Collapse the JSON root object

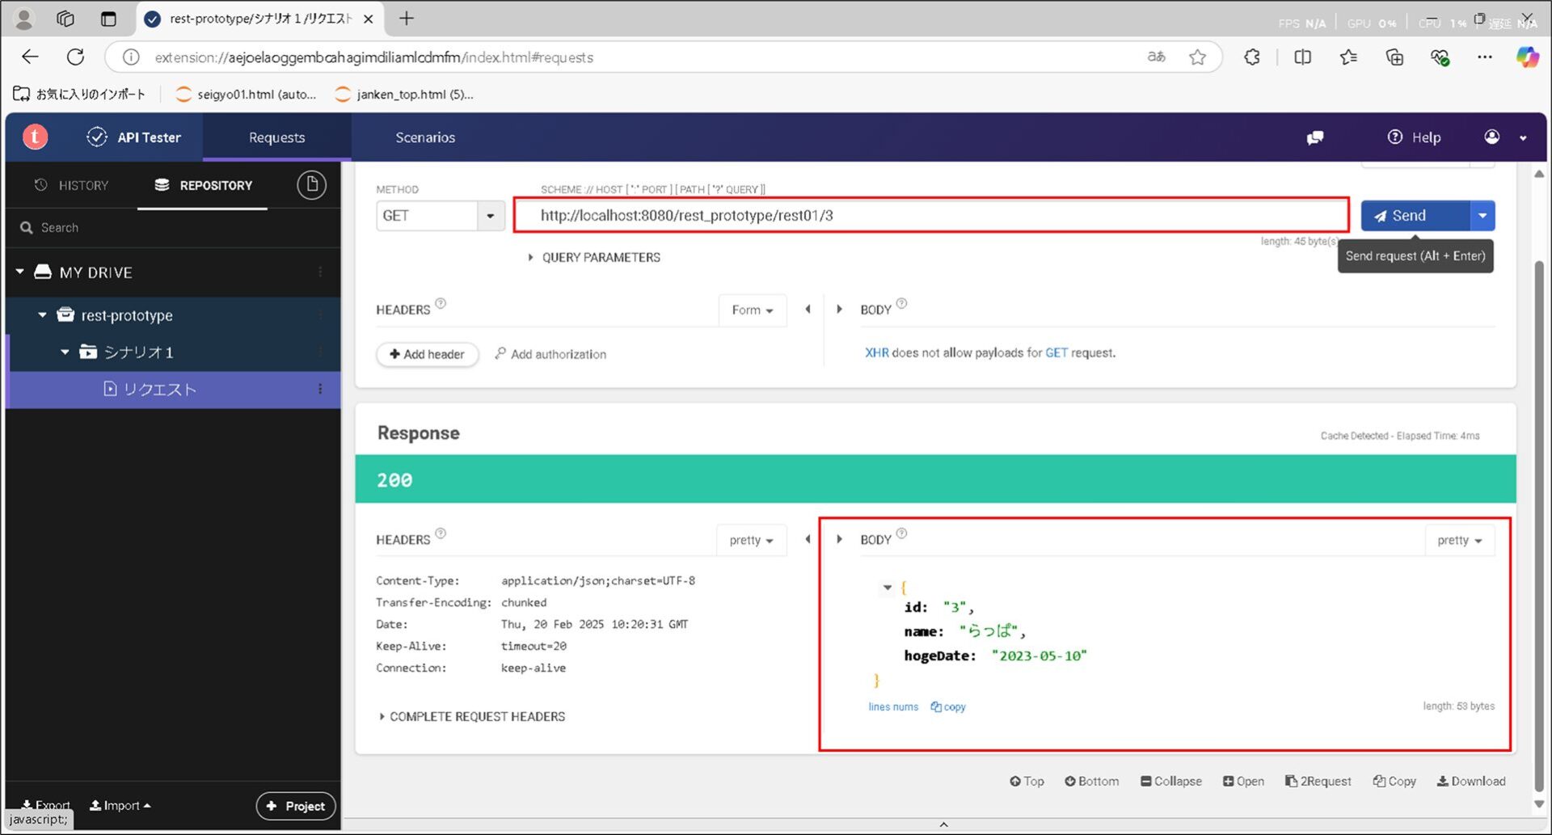click(888, 588)
